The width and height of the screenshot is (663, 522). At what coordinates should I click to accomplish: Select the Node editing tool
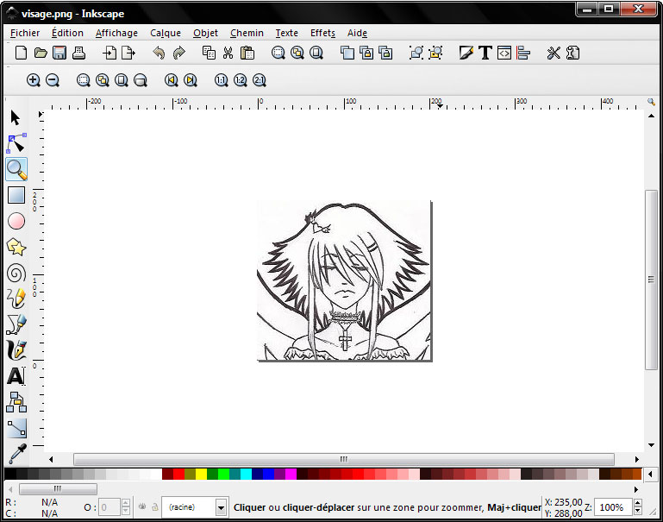[16, 143]
